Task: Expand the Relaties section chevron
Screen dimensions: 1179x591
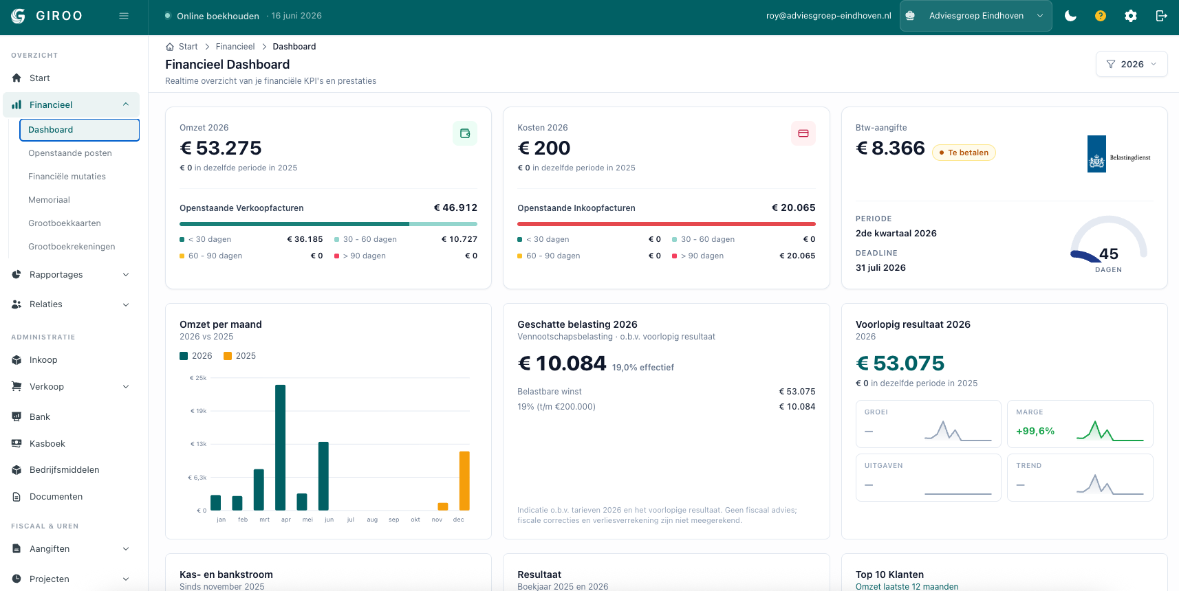Action: coord(126,304)
